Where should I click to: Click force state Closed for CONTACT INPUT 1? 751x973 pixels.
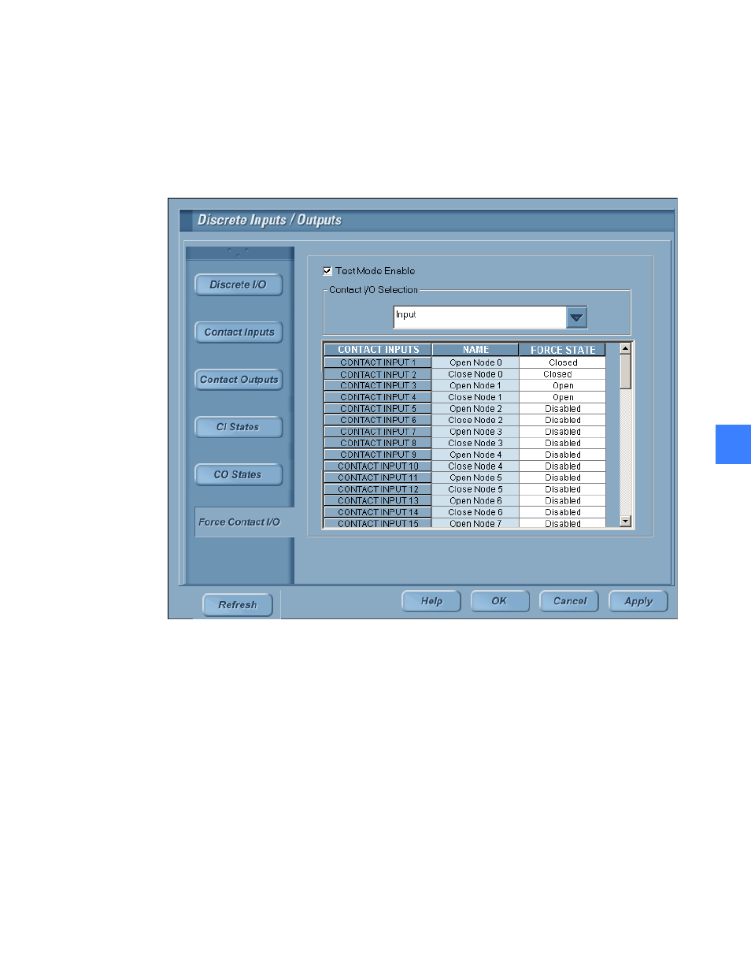(563, 363)
